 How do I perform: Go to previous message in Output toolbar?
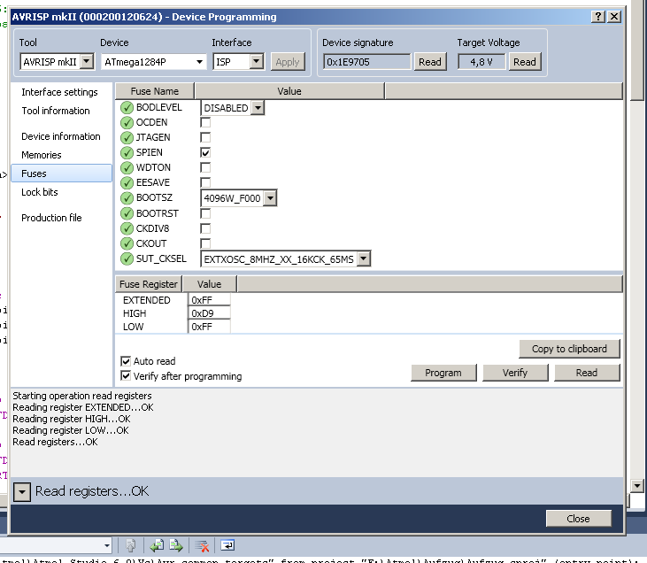pos(158,545)
